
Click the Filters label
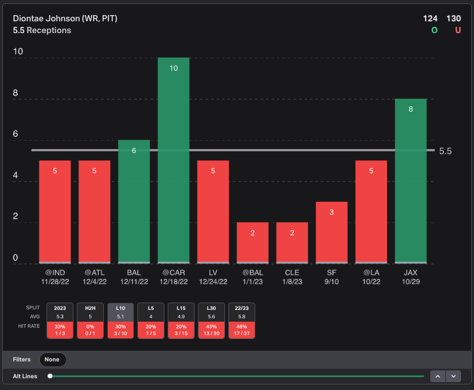pos(22,360)
